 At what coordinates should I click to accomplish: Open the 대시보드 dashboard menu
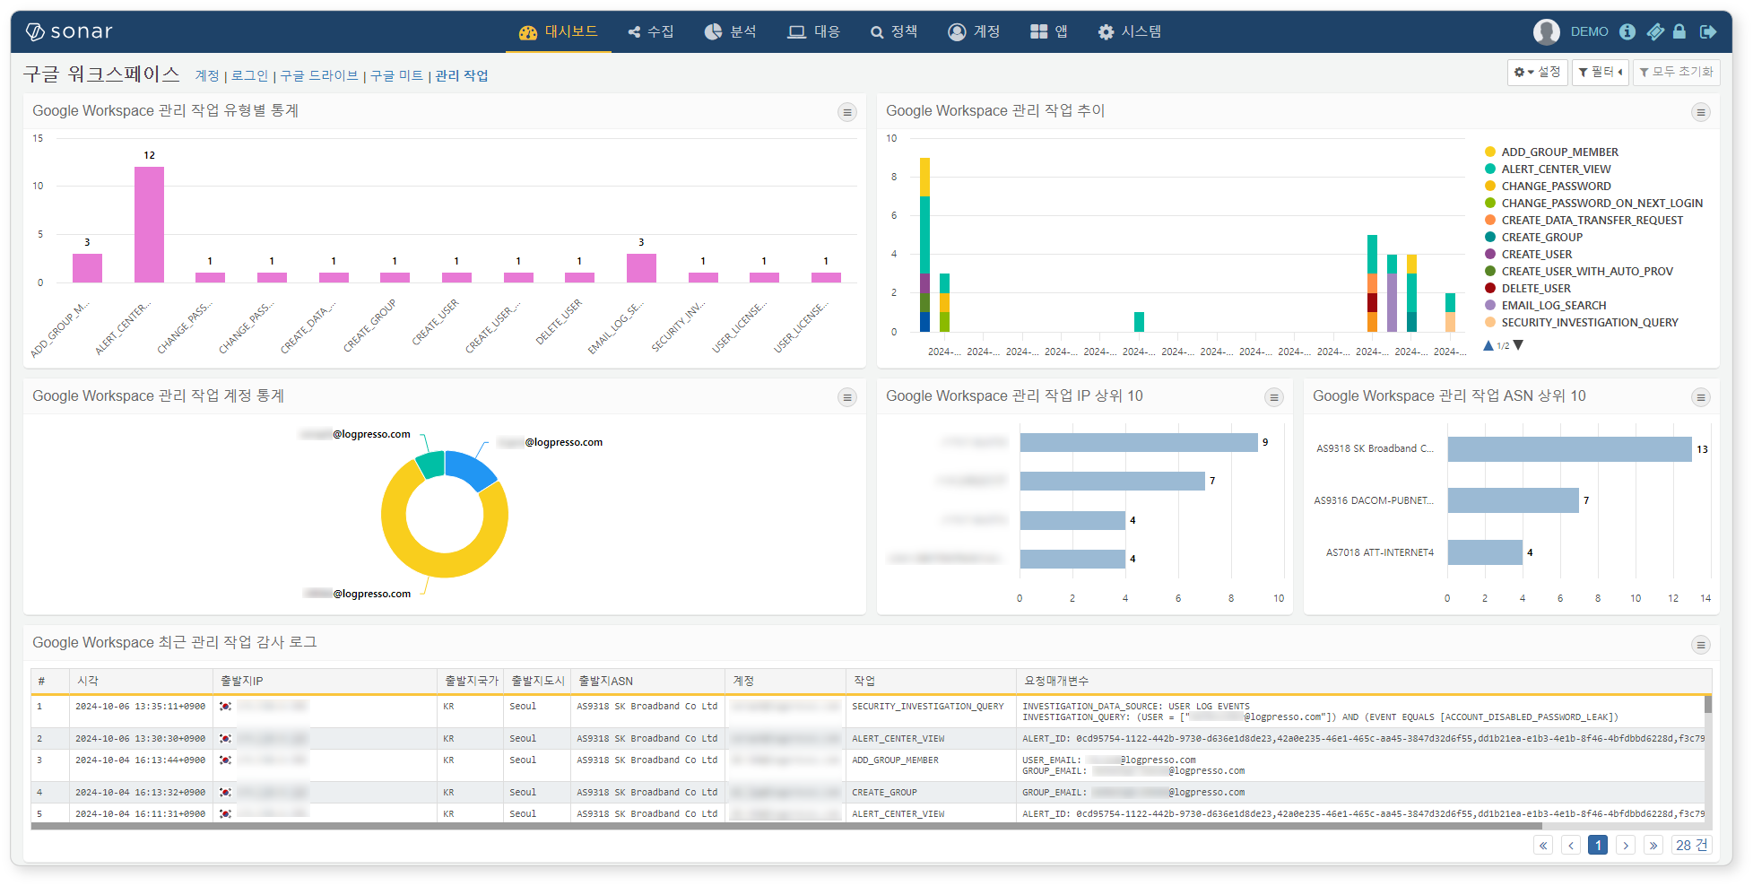point(558,31)
